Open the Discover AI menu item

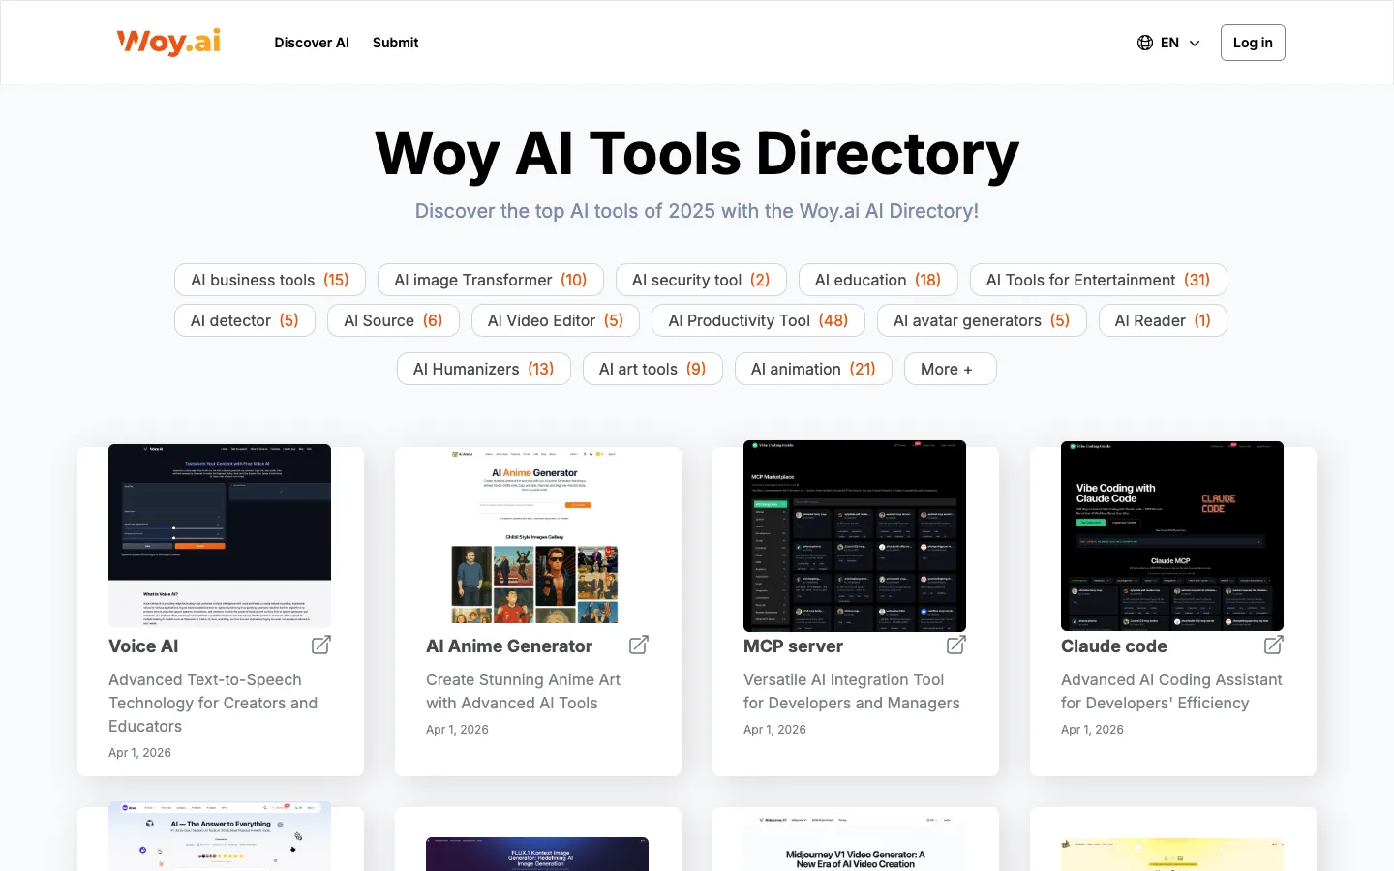tap(312, 43)
